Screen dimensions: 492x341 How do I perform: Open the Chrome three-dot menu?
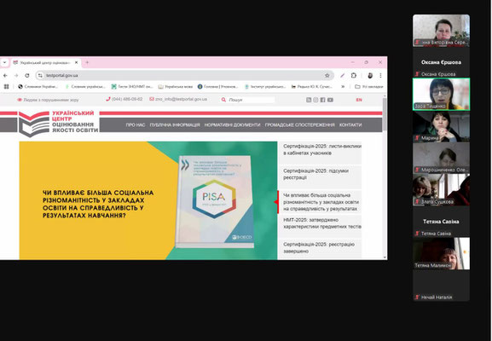coord(380,76)
